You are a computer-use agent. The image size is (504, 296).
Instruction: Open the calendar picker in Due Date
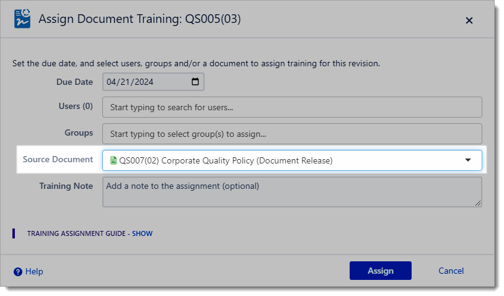(x=195, y=82)
